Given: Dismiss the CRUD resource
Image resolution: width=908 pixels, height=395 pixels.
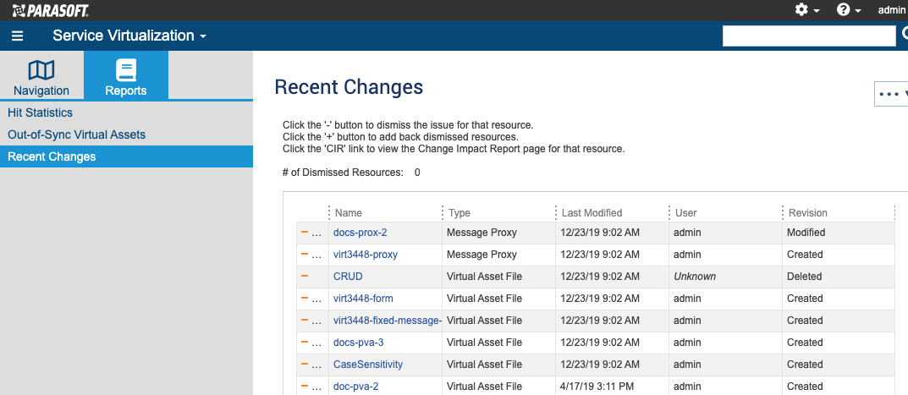Looking at the screenshot, I should point(304,277).
